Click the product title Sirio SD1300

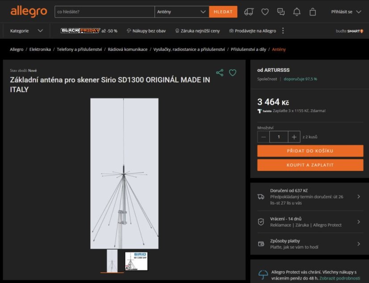coord(110,85)
